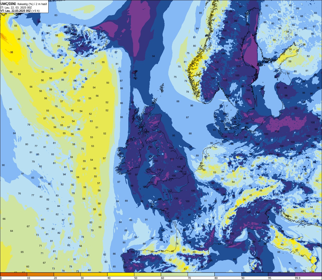Click the humidity value '68' on the map

pos(53,118)
